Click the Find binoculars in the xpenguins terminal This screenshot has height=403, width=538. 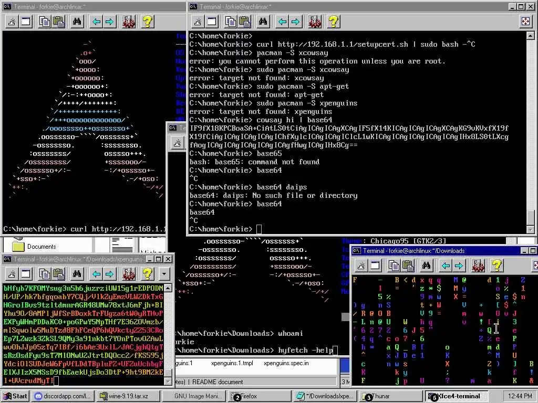pos(77,274)
